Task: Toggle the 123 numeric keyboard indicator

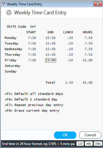Action: [x=80, y=144]
